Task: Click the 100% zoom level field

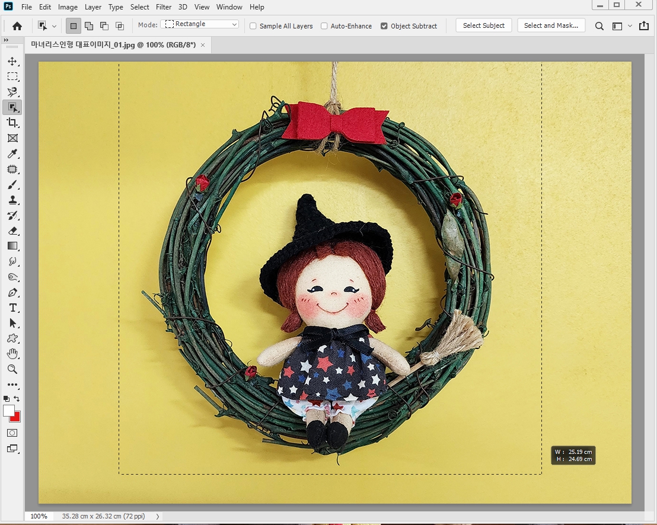Action: tap(39, 516)
